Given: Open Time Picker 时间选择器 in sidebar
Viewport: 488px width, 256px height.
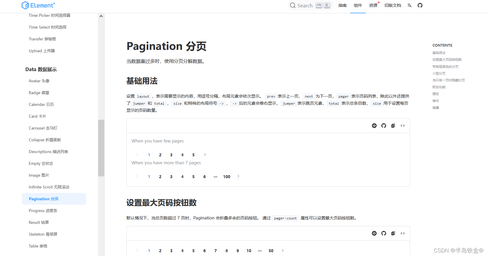Looking at the screenshot, I should pos(50,15).
